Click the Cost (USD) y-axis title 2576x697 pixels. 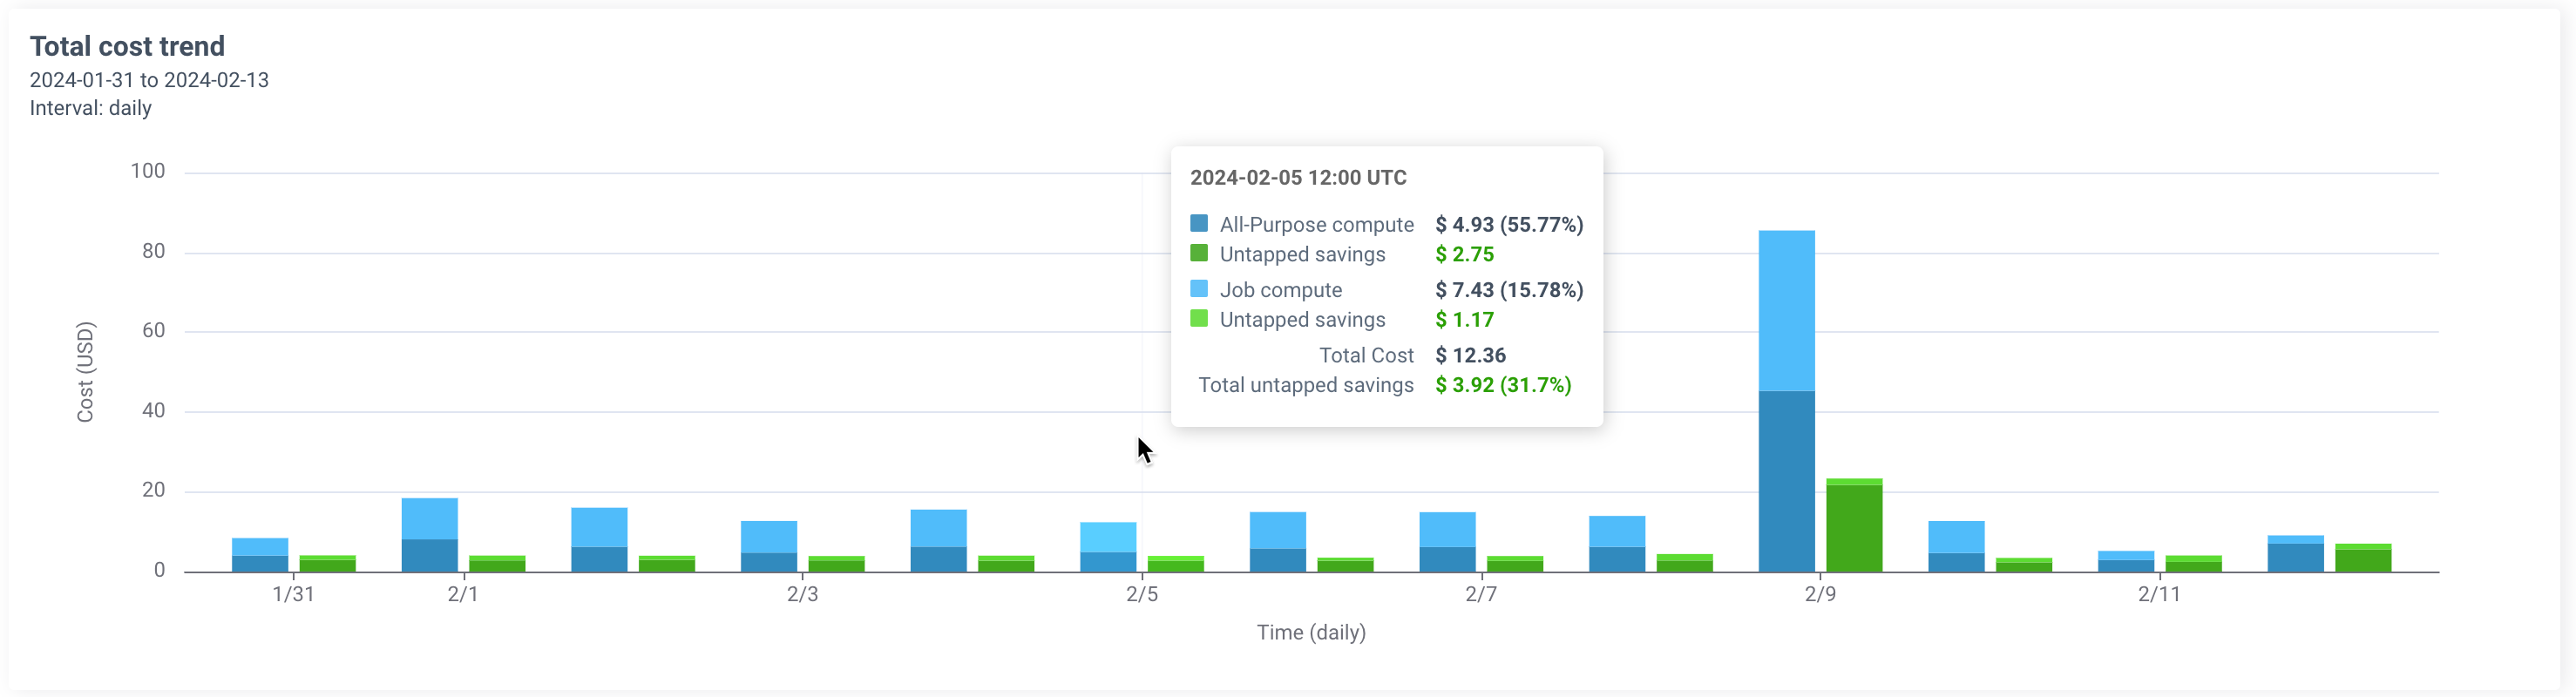(x=85, y=372)
